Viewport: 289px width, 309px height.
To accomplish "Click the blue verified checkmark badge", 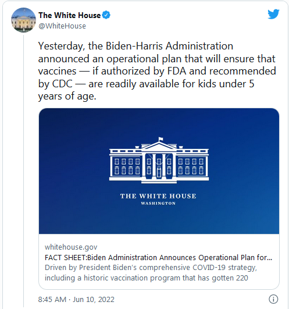I will tap(106, 15).
